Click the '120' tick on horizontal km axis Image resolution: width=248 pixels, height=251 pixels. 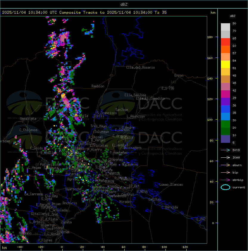tap(185, 247)
